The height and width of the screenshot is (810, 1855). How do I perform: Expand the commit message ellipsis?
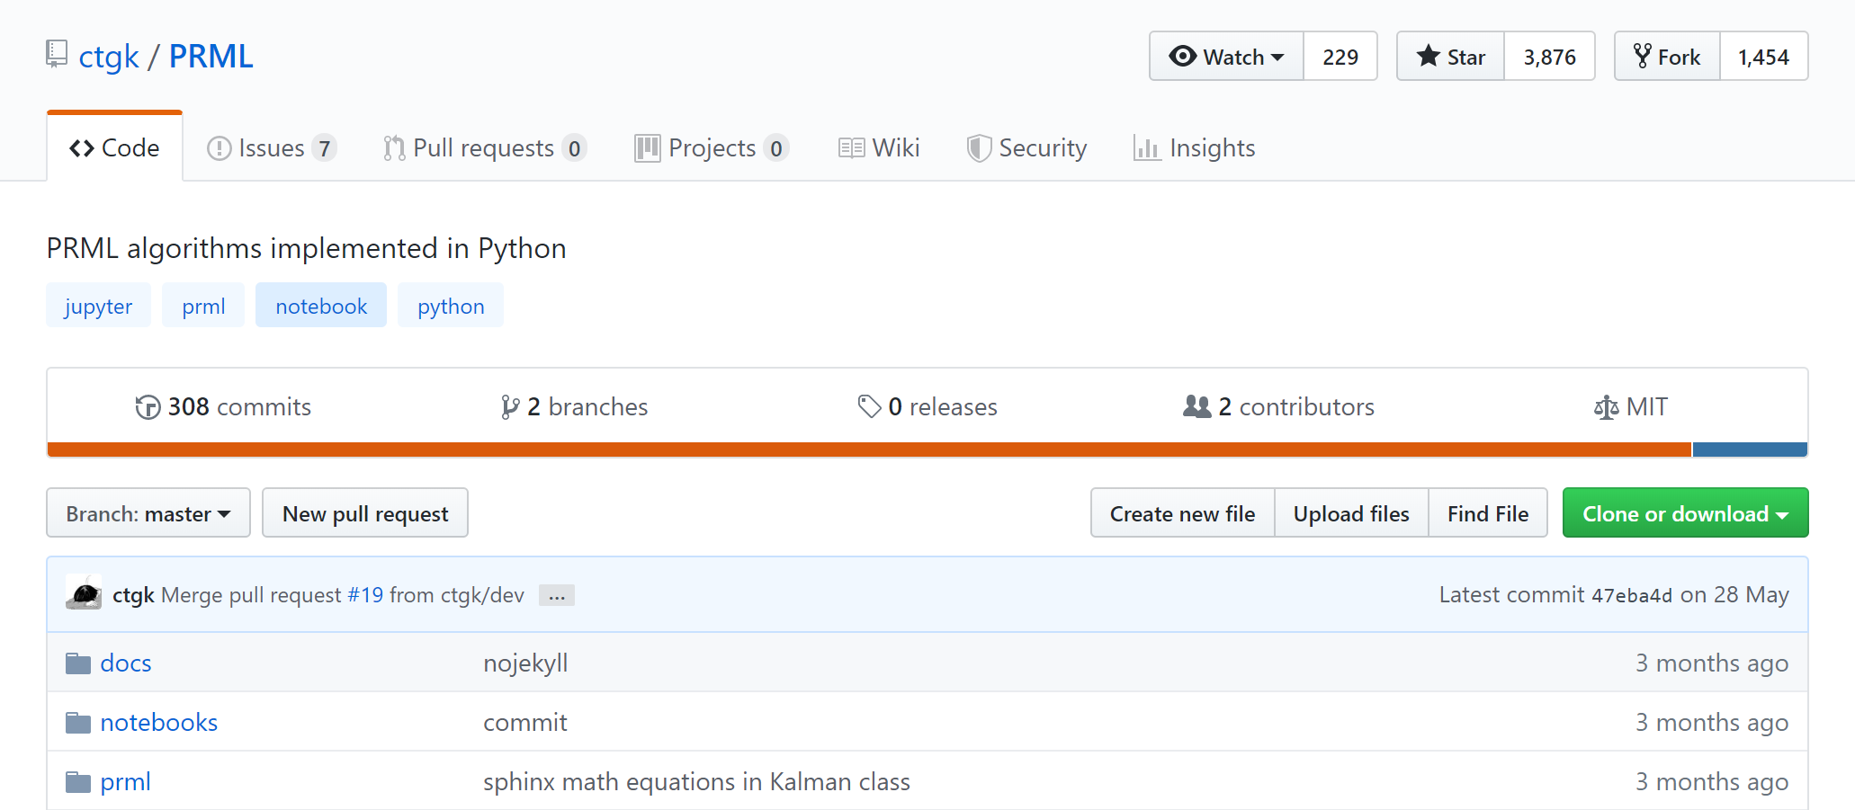(x=557, y=595)
